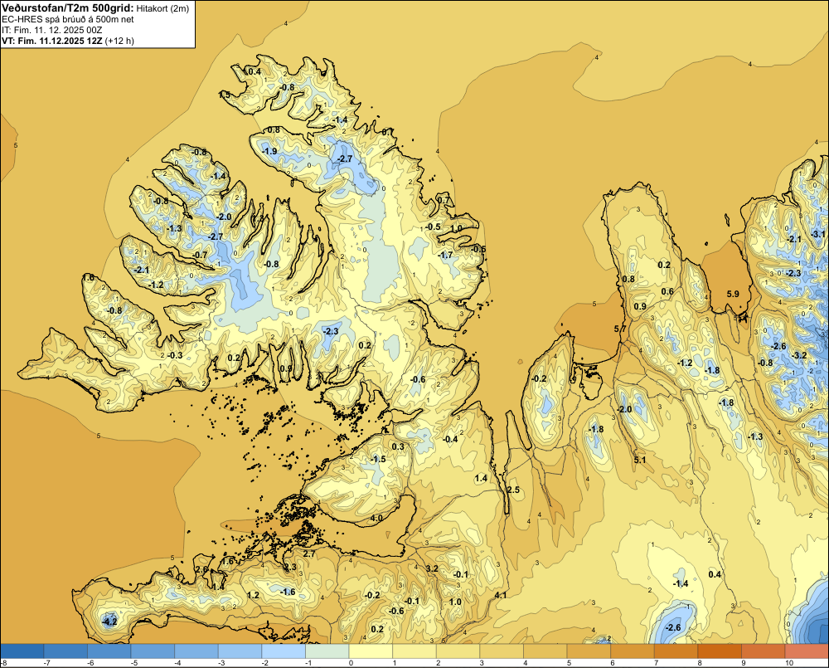Click the -1.6 temperature value

pos(288,592)
